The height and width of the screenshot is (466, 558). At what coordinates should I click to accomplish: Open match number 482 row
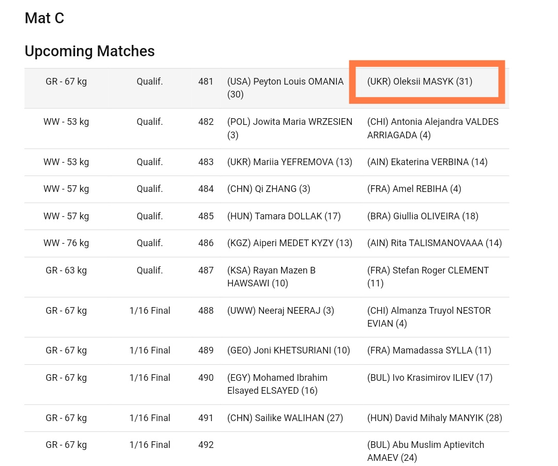pos(267,128)
